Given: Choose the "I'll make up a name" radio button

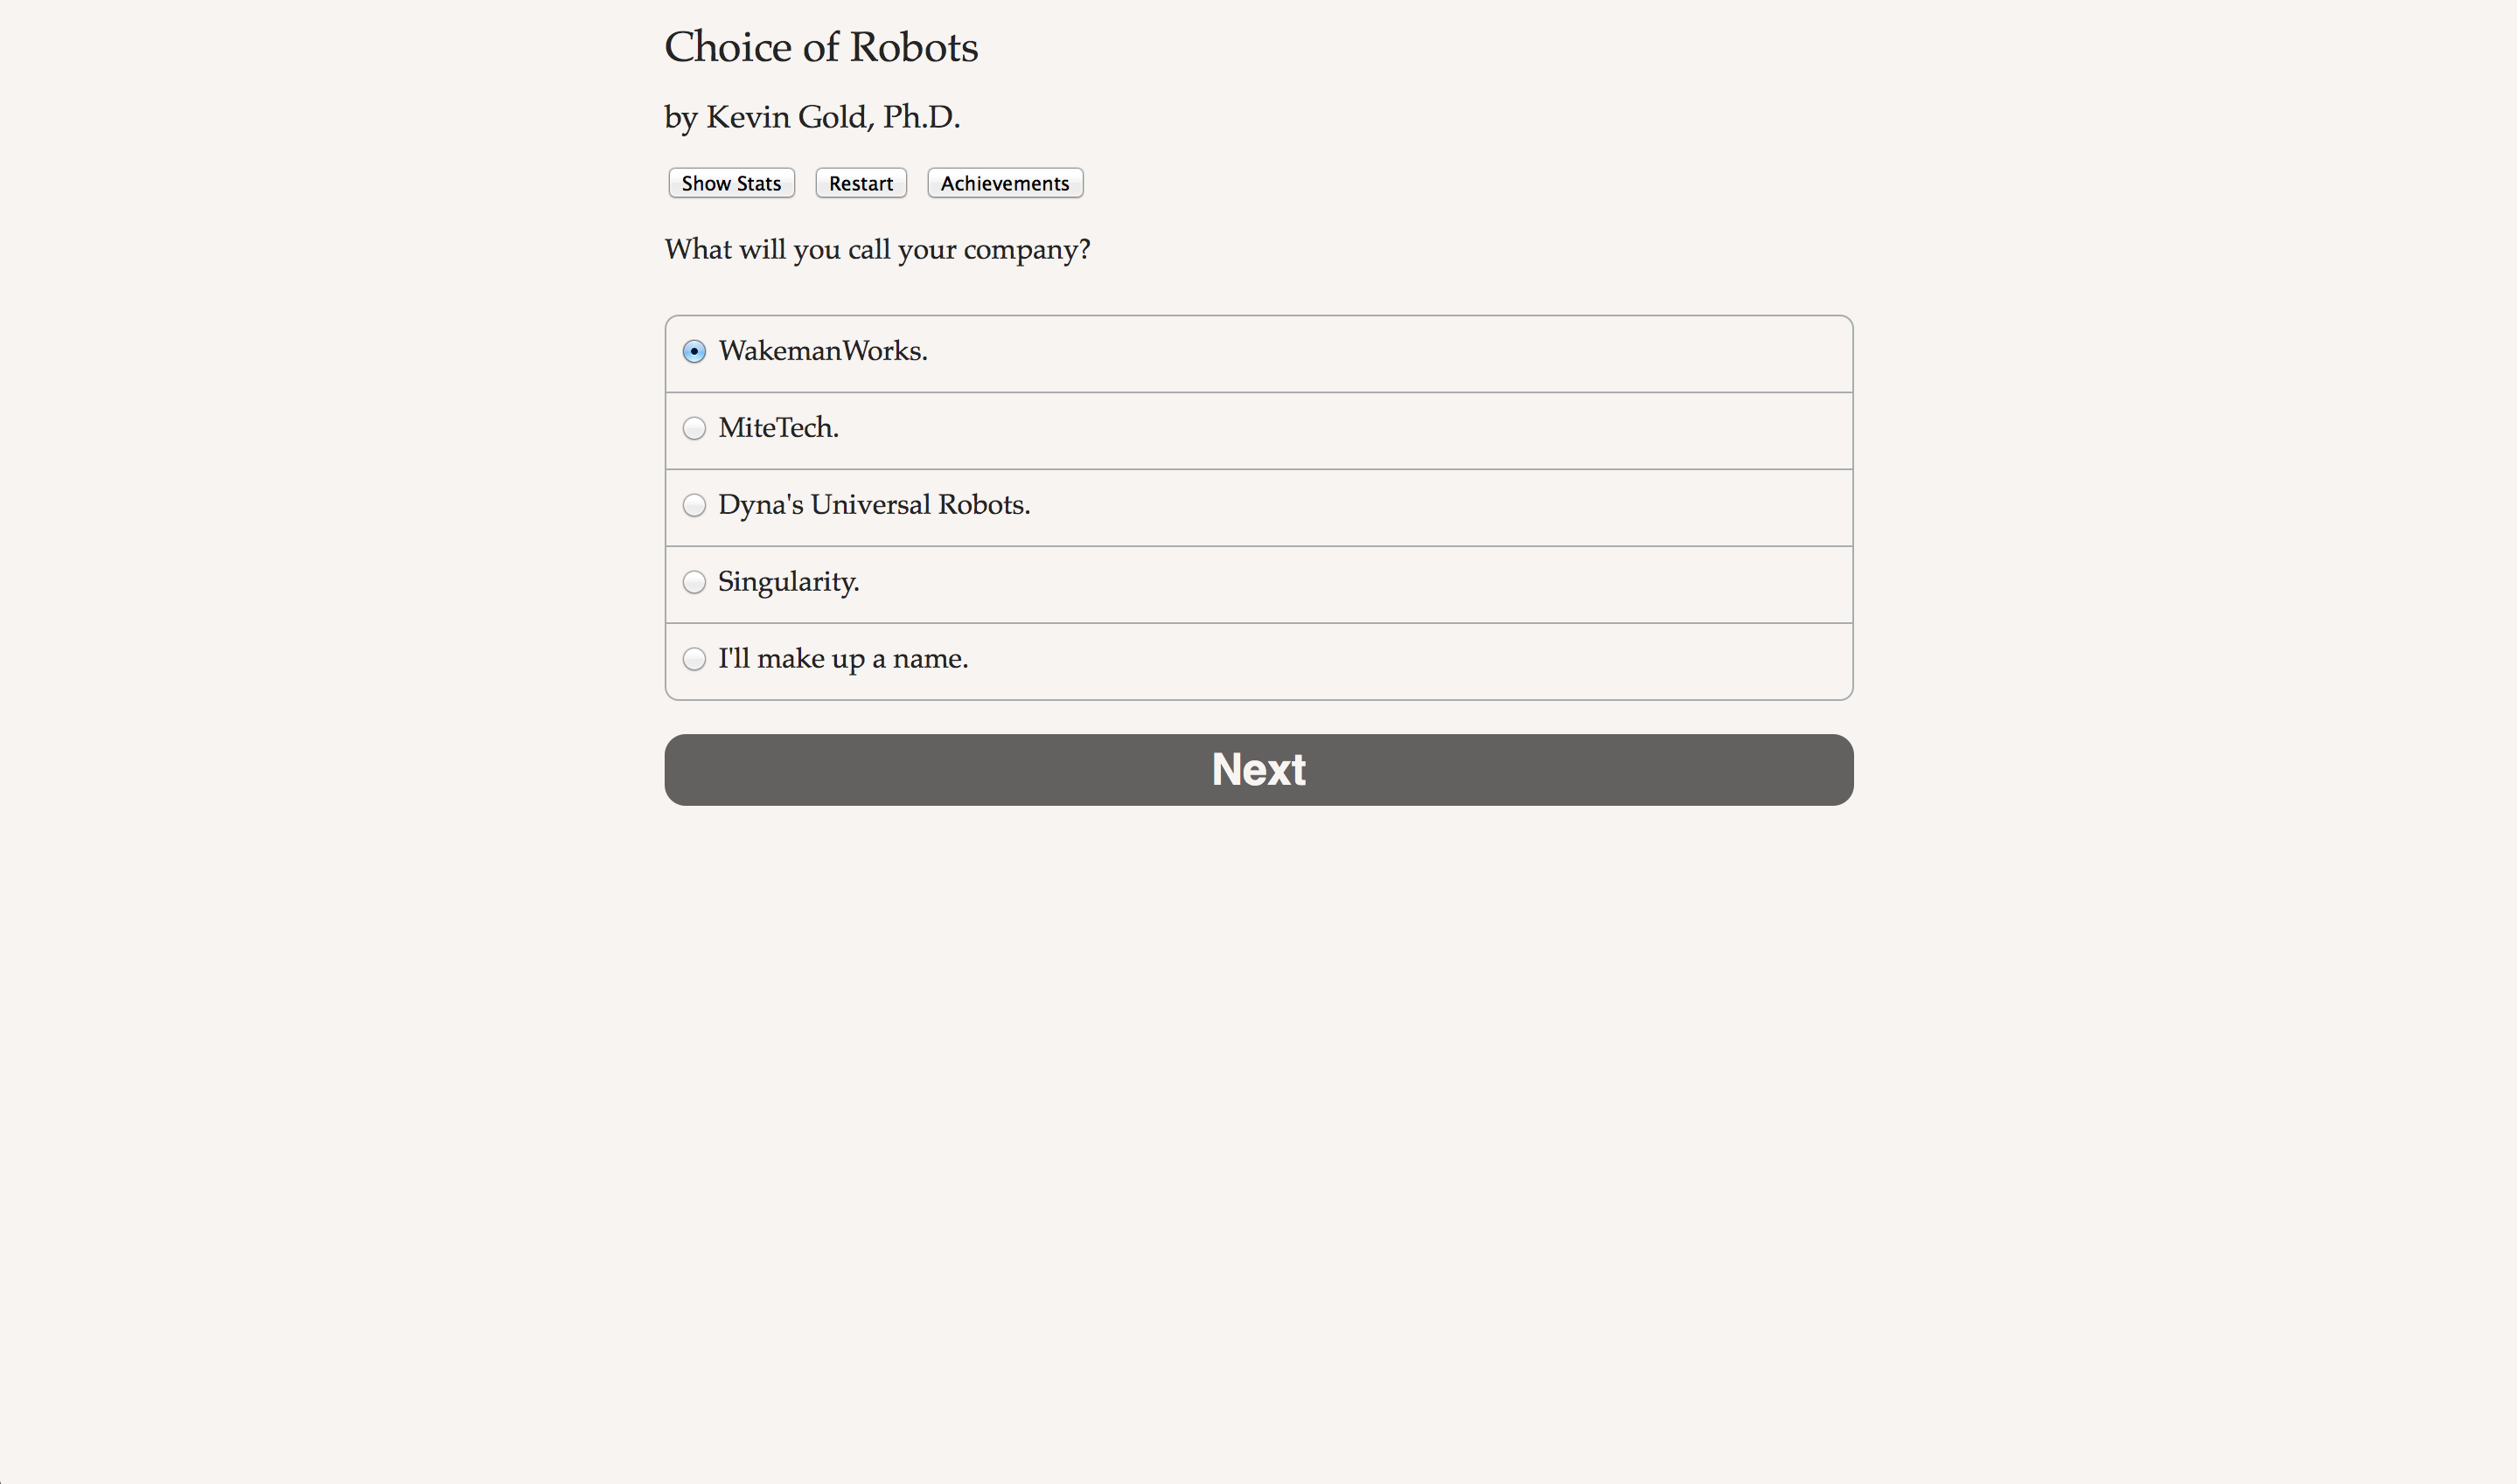Looking at the screenshot, I should coord(694,659).
